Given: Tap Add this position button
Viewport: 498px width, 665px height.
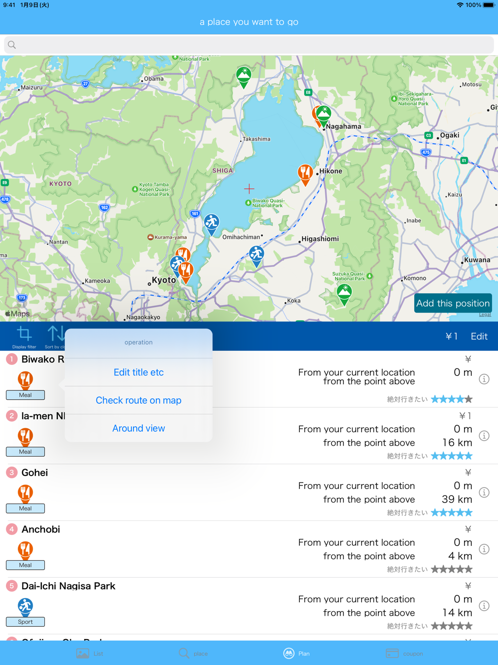Looking at the screenshot, I should 453,303.
